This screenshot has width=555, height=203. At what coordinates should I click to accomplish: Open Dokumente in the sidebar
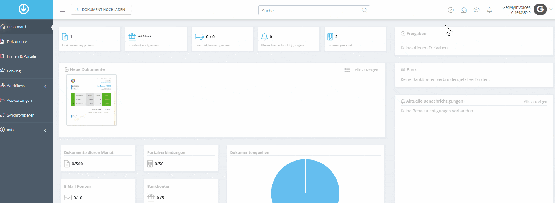coord(26,41)
